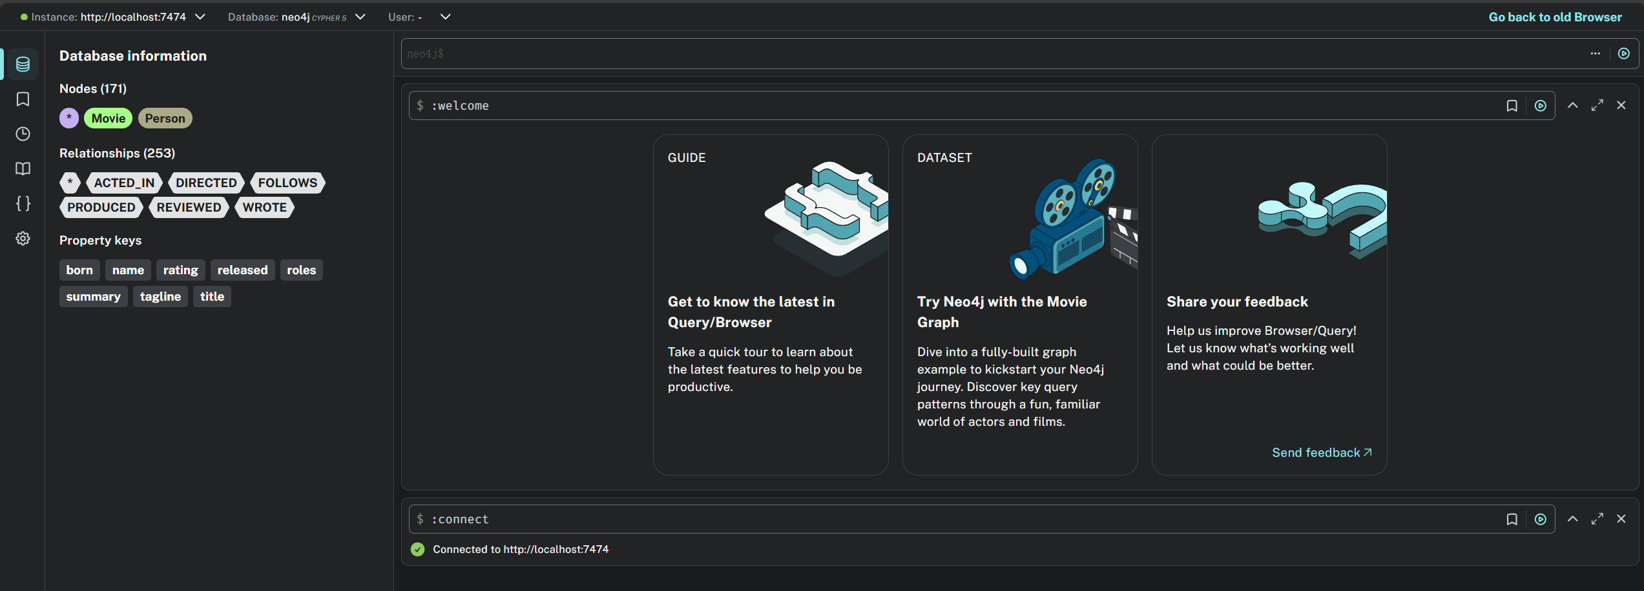Select the all-nodes asterisk label
Screen dimensions: 1644x591
pos(69,118)
